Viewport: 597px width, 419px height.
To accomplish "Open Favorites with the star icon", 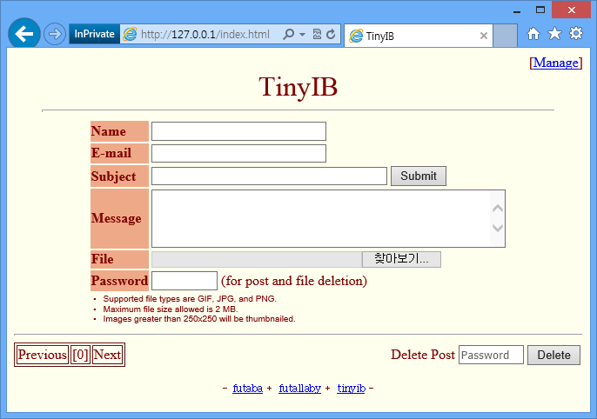I will [x=554, y=34].
